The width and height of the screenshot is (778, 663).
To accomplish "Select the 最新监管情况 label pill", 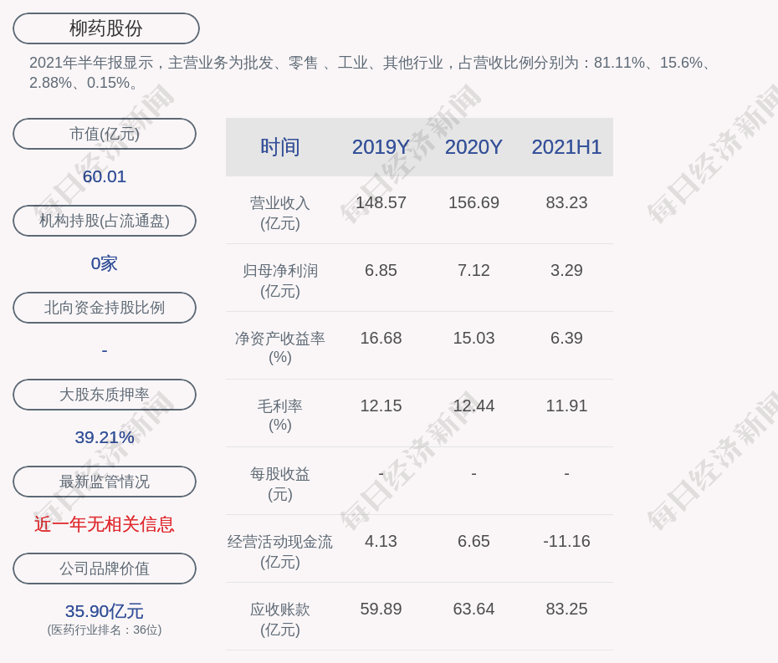I will (x=105, y=482).
